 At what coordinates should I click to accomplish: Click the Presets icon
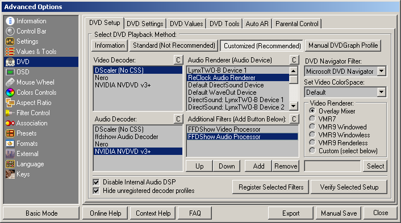[x=10, y=133]
